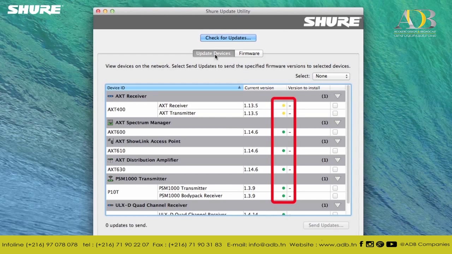Select the AXT610 device row
This screenshot has height=254, width=452.
point(226,151)
